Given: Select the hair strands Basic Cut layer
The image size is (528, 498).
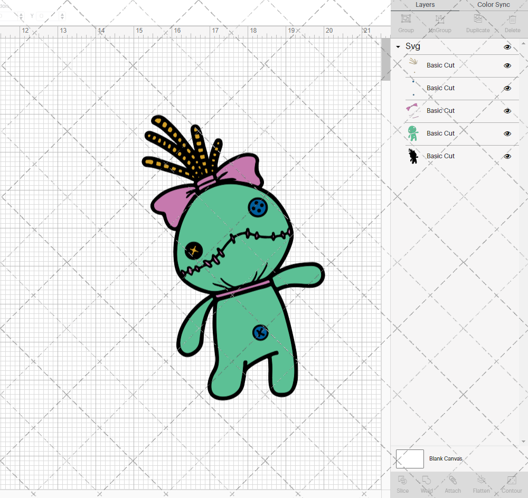Looking at the screenshot, I should tap(440, 65).
